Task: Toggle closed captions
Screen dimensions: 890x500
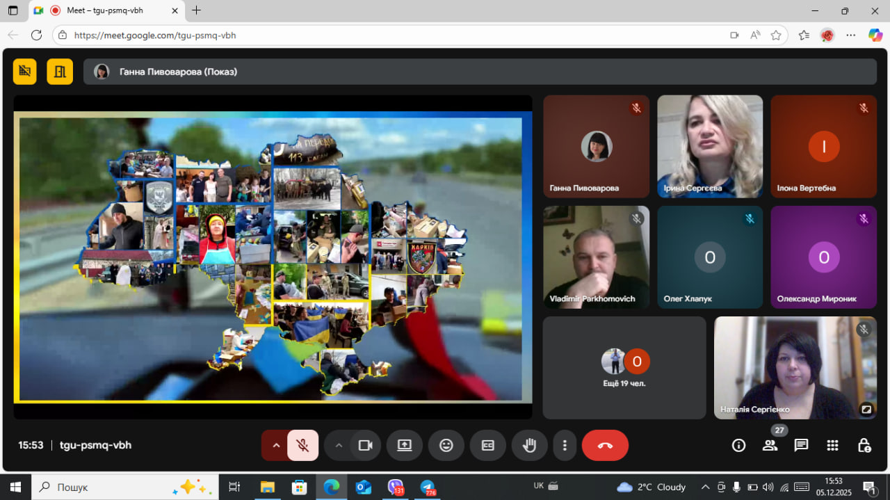Action: coord(488,445)
